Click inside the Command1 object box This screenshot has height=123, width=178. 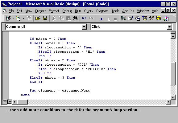tap(43, 27)
